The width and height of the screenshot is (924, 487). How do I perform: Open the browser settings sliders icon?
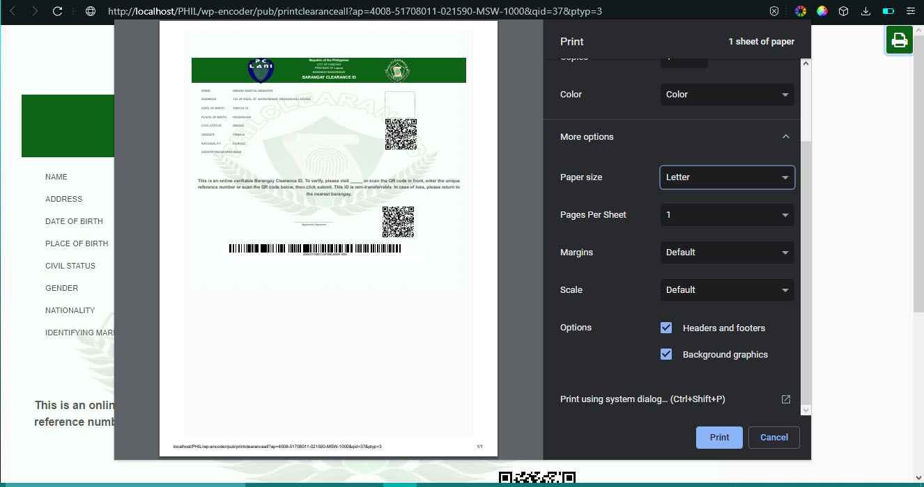[910, 11]
